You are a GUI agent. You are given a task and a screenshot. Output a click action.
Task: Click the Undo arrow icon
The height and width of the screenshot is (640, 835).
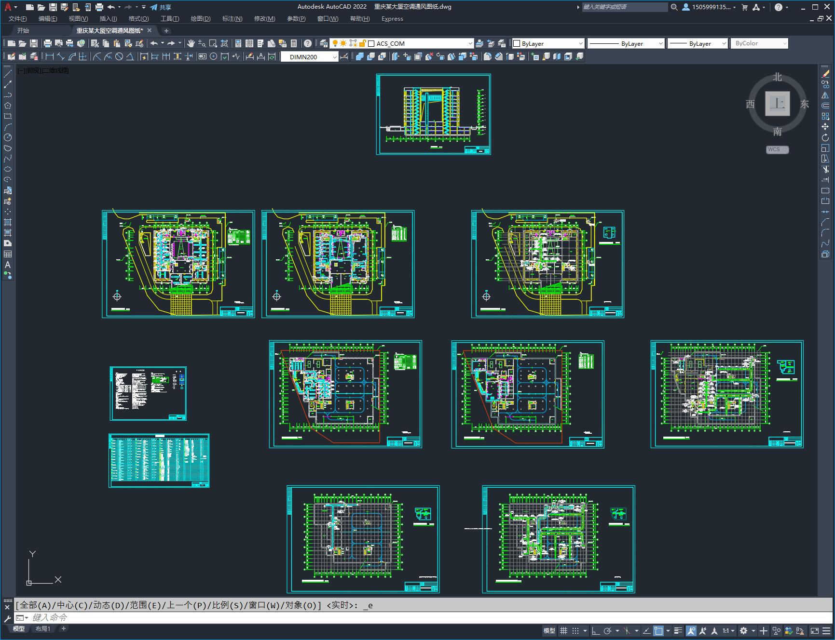pos(154,43)
